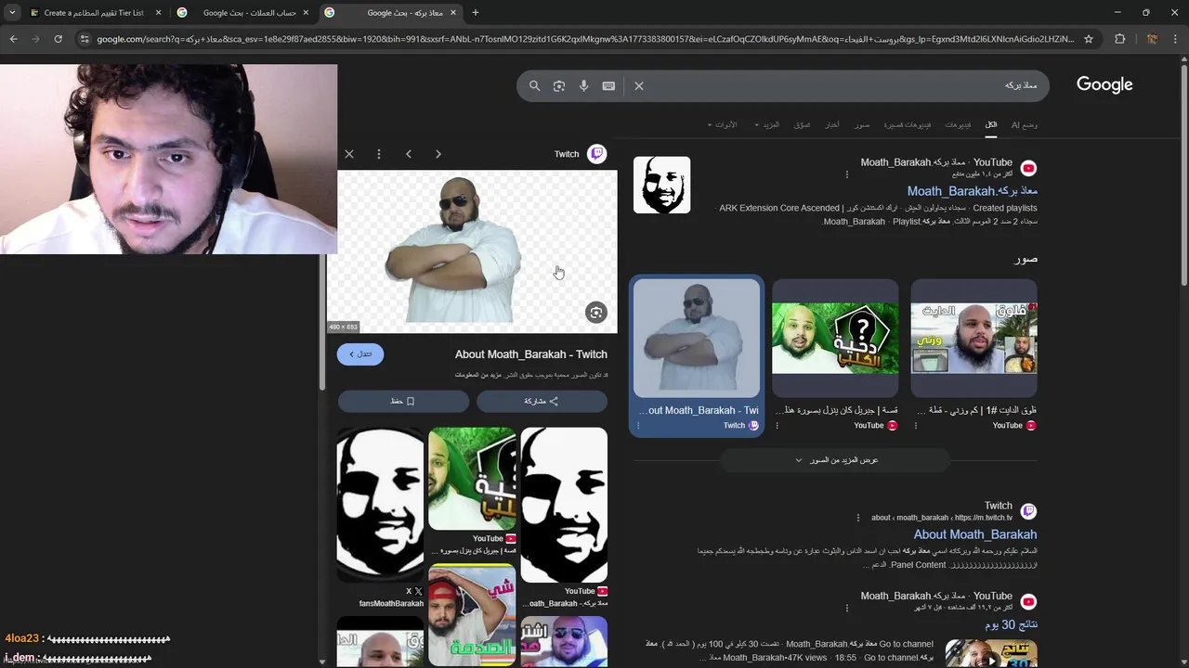Close the Create a Tier List tab
The image size is (1189, 668).
159,13
